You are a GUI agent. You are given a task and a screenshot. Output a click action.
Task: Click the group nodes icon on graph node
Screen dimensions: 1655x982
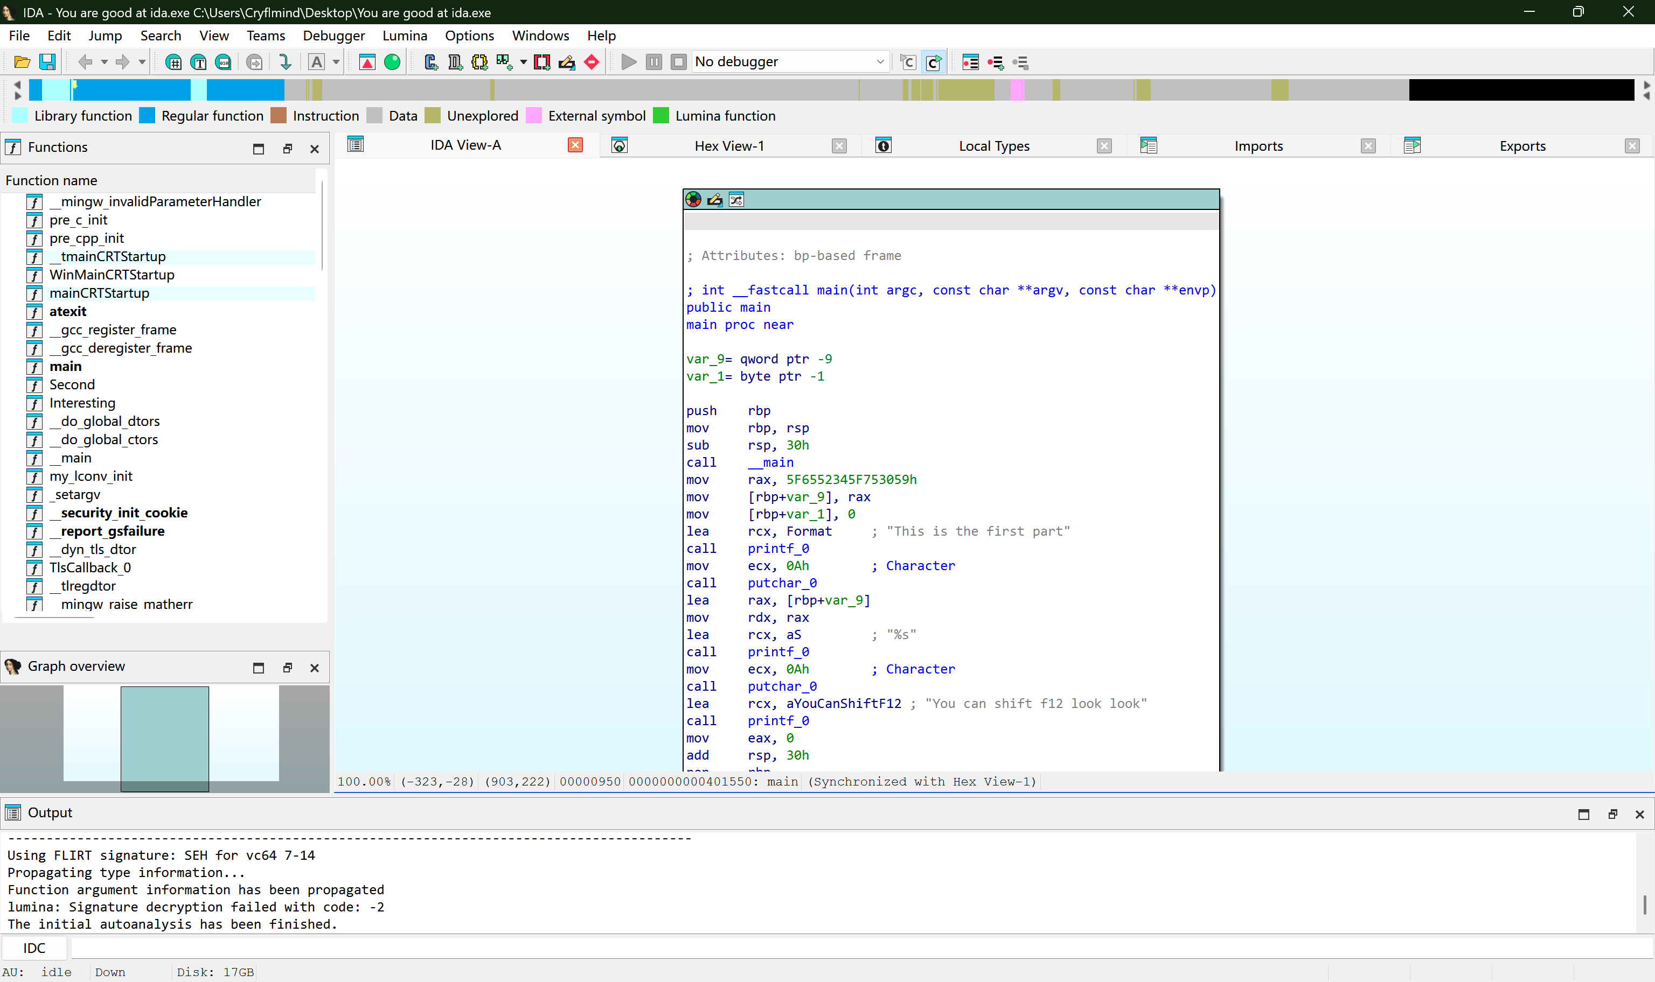tap(736, 199)
